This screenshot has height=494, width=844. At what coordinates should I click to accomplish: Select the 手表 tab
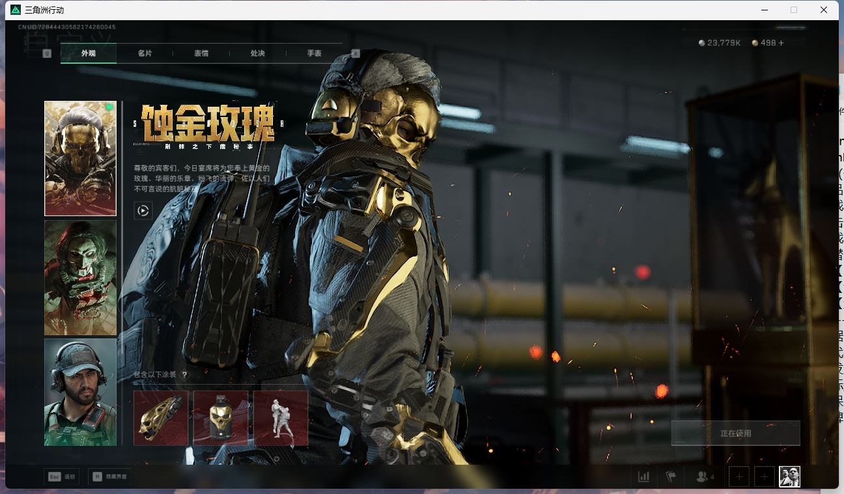click(x=315, y=53)
